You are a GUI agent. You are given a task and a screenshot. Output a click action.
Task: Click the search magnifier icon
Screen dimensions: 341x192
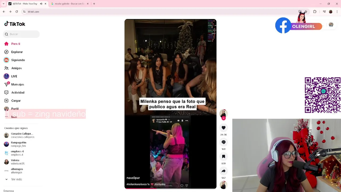click(6, 34)
